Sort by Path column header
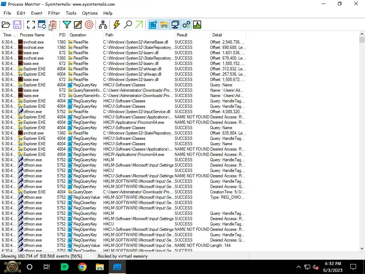The width and height of the screenshot is (365, 274). [x=139, y=35]
